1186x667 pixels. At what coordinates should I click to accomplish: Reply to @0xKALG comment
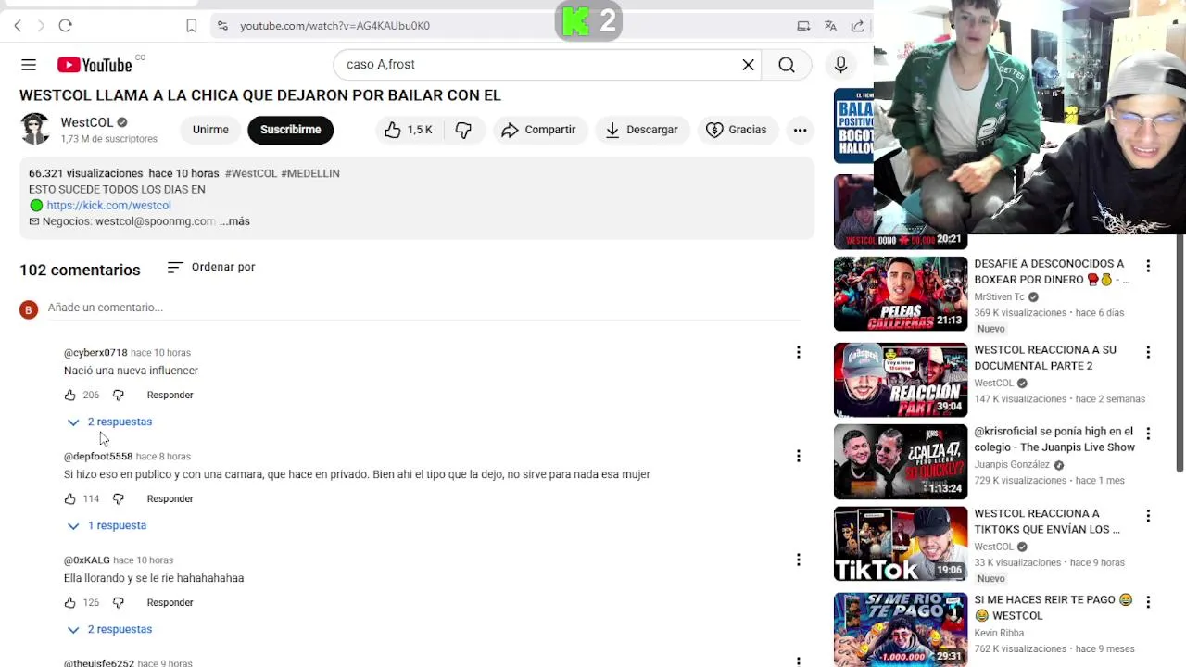170,603
